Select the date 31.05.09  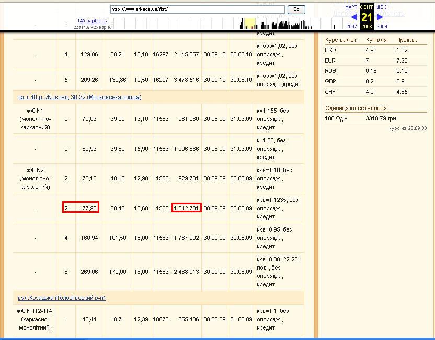241,319
